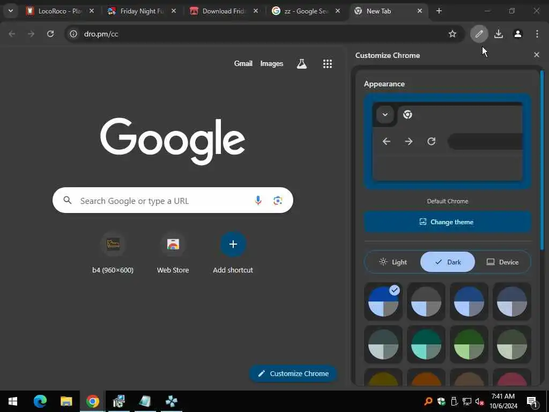The height and width of the screenshot is (412, 549).
Task: Search by image with Google Lens icon
Action: coord(278,201)
